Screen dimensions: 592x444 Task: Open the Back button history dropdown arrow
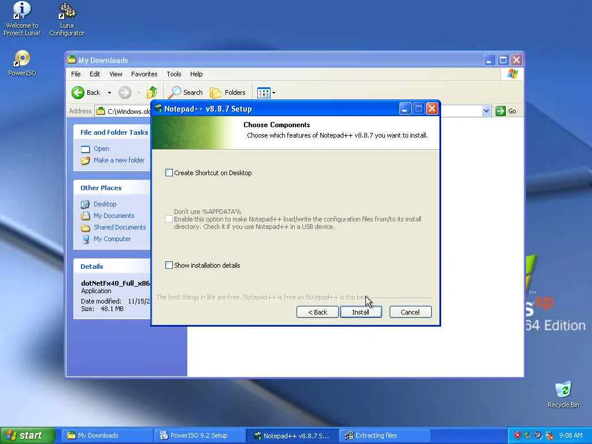[x=109, y=92]
